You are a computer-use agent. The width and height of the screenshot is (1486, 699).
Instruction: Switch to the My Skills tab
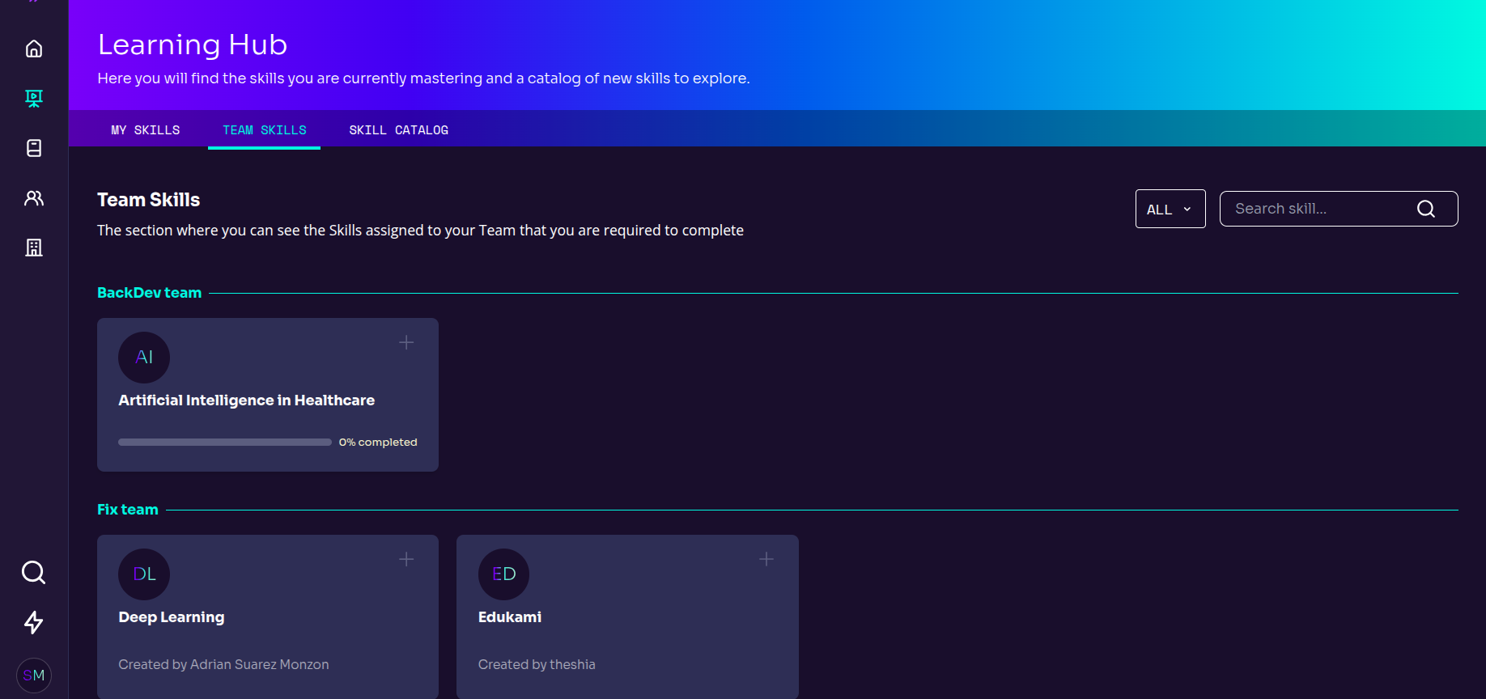point(146,130)
